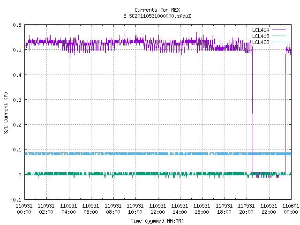The image size is (300, 225).
Task: Click the 110531 02:00 time tick label
Action: (x=46, y=209)
